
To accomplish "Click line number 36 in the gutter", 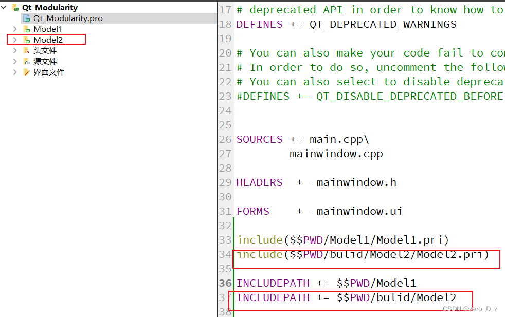I will coord(225,283).
